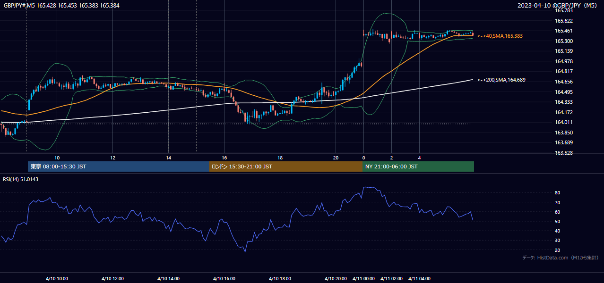This screenshot has height=283, width=604.
Task: Click the '4/10 14:00' date label
Action: [168, 278]
